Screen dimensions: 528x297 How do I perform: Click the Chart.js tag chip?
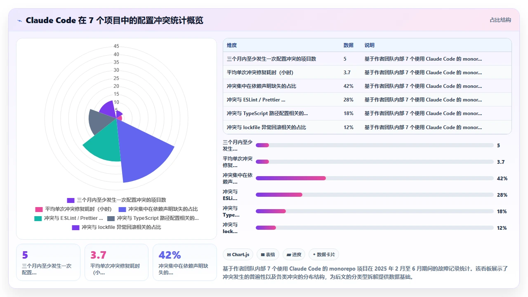238,255
